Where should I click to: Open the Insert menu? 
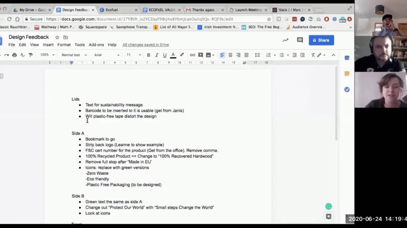coord(48,45)
